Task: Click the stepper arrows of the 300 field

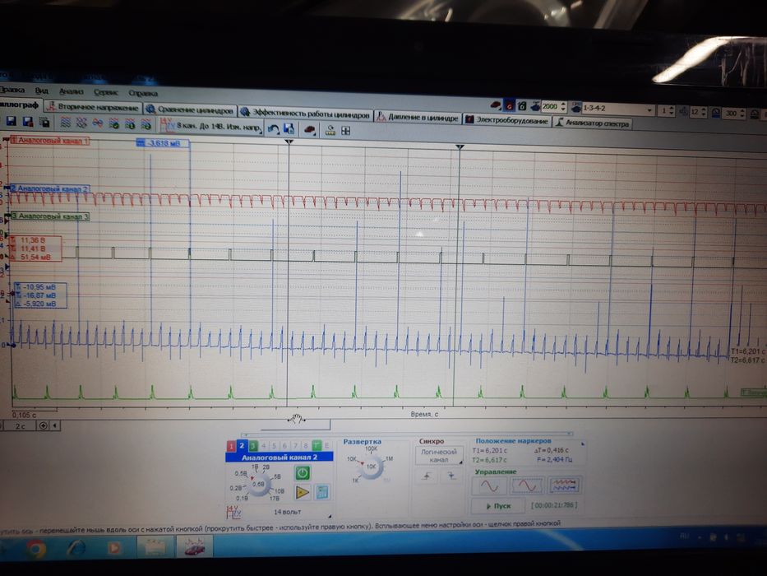Action: pos(742,114)
